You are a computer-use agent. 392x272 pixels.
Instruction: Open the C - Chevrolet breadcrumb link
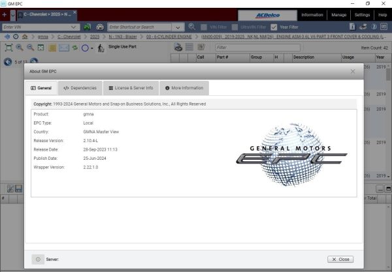69,37
